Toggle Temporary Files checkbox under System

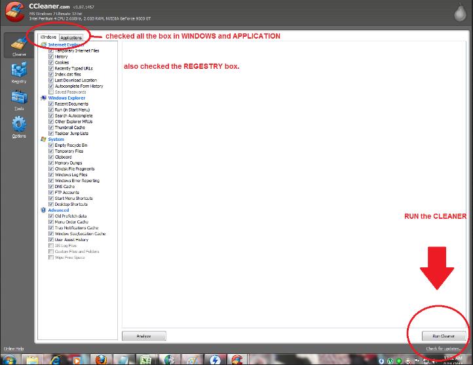pos(51,151)
